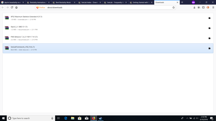Viewport: 216px width, 121px height.
Task: Click the archive icon of SkyUI_5_1 file
Action: 7,28
